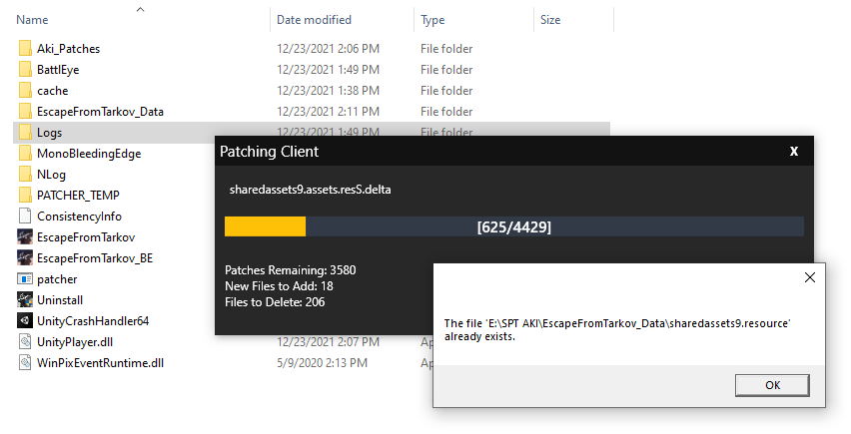Click the MonoBleedingEdge folder name
851x434 pixels.
[x=89, y=154]
